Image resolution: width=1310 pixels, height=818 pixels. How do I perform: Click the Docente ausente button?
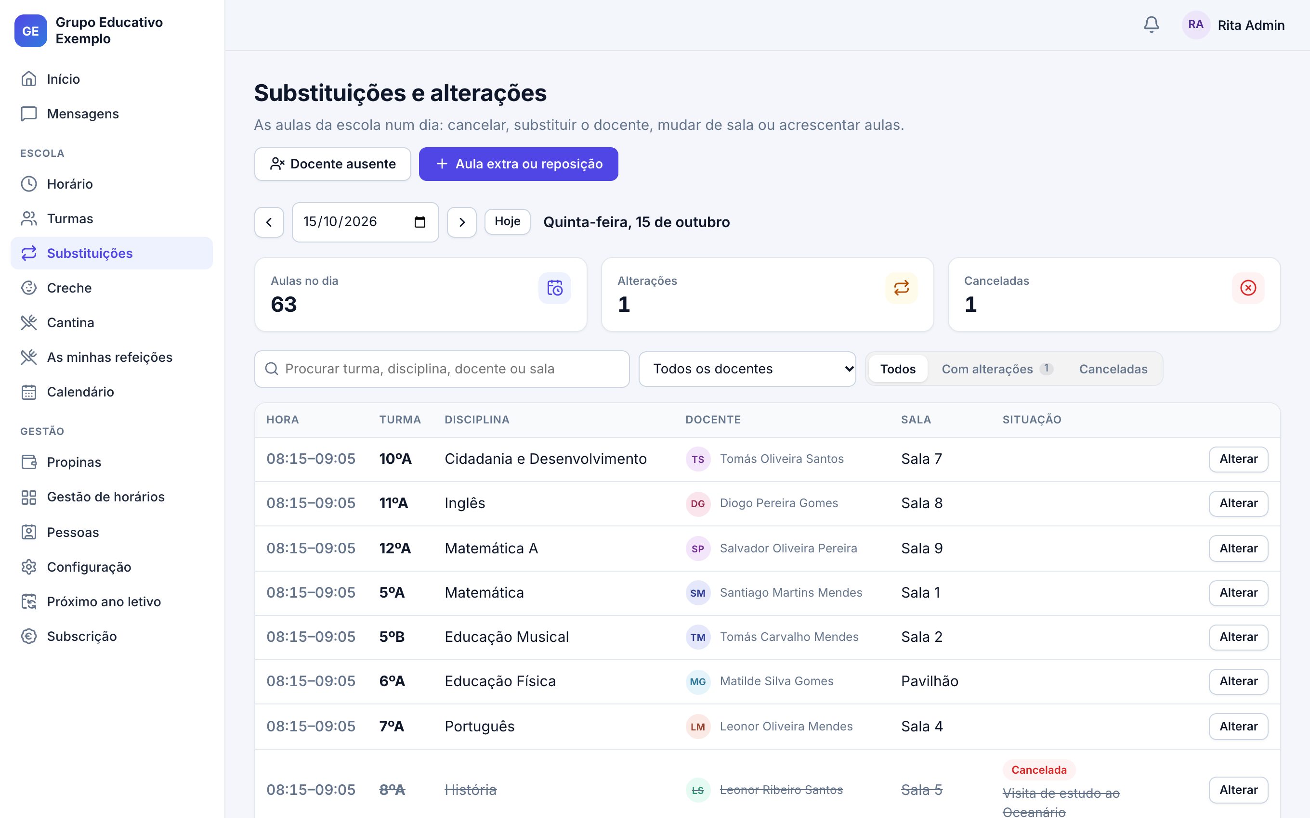tap(332, 164)
